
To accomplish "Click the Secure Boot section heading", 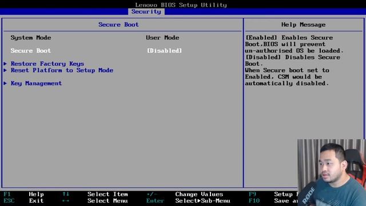I will point(118,25).
